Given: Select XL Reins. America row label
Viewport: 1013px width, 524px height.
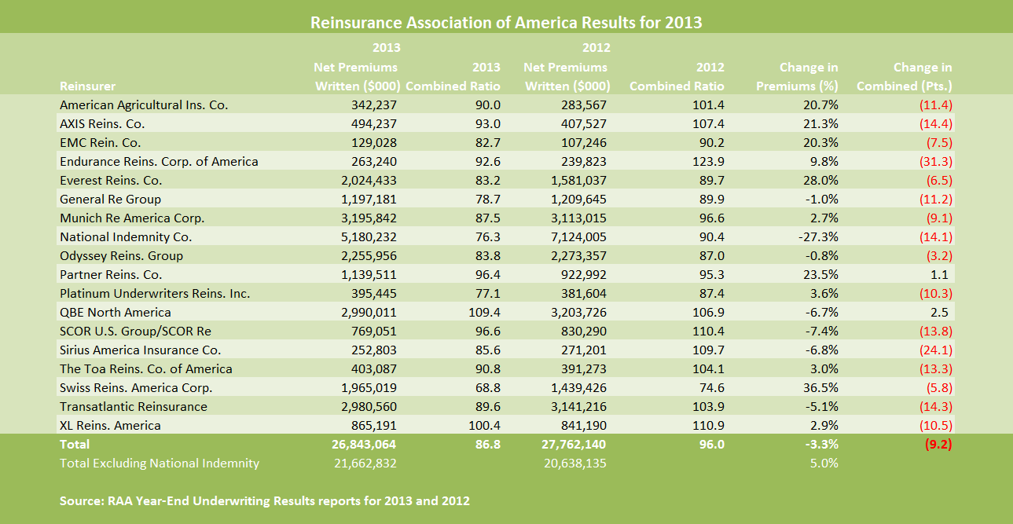Looking at the screenshot, I should coord(110,425).
